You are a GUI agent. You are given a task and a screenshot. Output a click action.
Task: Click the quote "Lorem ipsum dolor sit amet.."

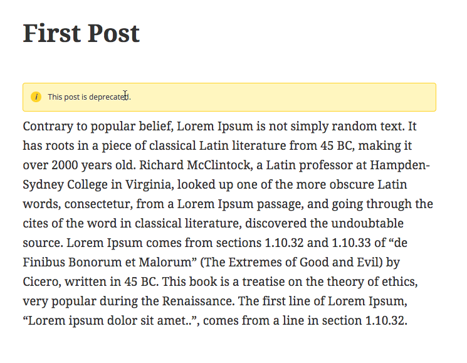108,320
